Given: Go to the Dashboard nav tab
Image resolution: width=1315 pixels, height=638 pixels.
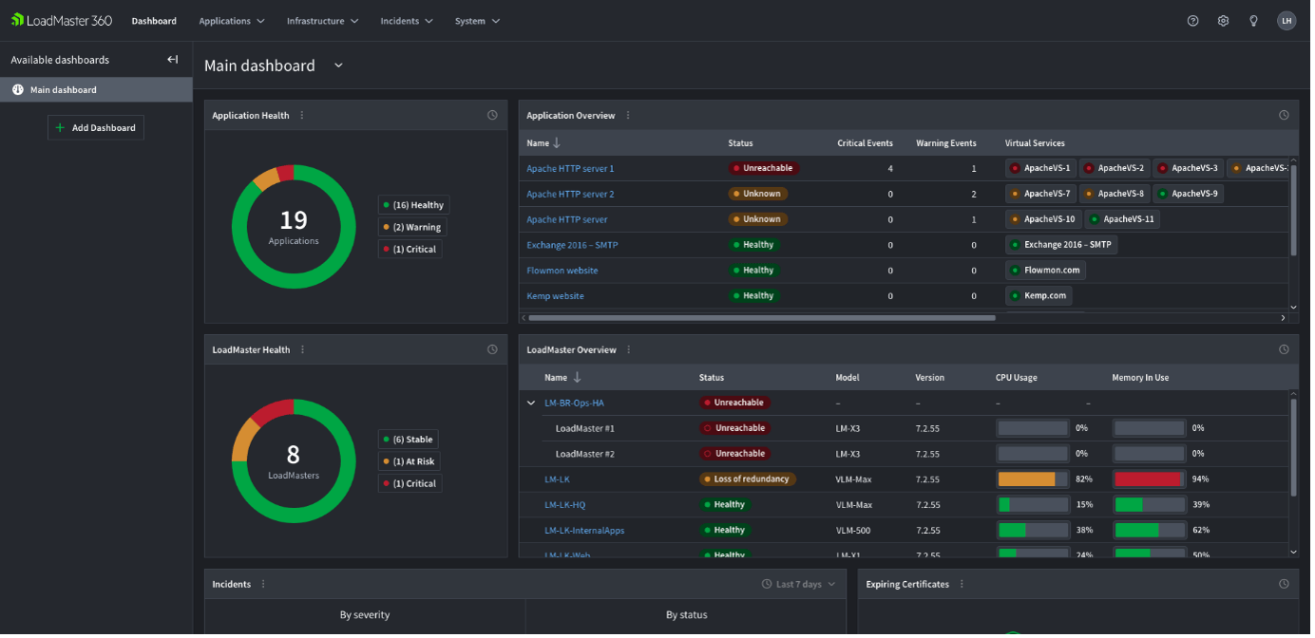Looking at the screenshot, I should click(155, 21).
